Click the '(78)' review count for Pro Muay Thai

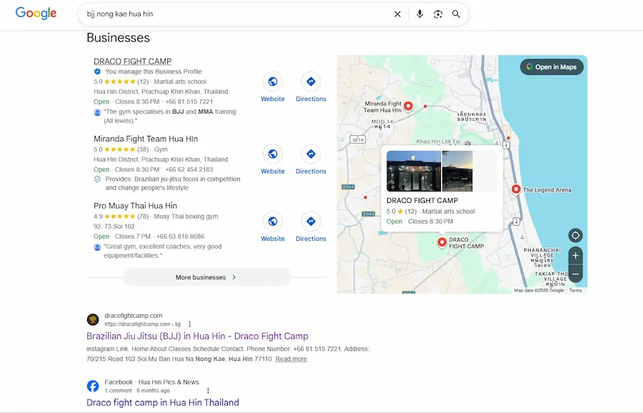[143, 216]
